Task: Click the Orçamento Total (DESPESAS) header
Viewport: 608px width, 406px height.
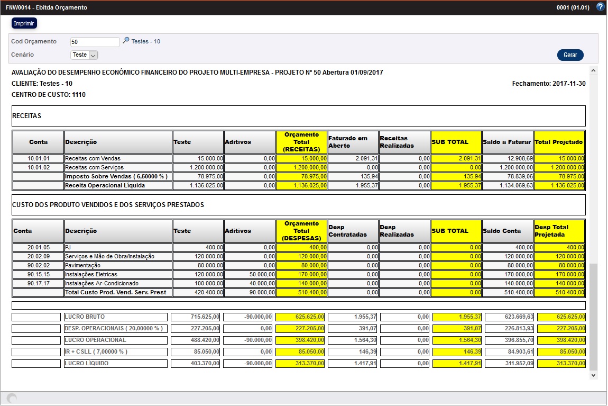Action: tap(300, 231)
